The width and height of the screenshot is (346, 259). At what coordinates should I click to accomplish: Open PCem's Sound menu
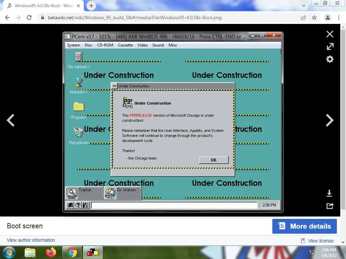[158, 45]
